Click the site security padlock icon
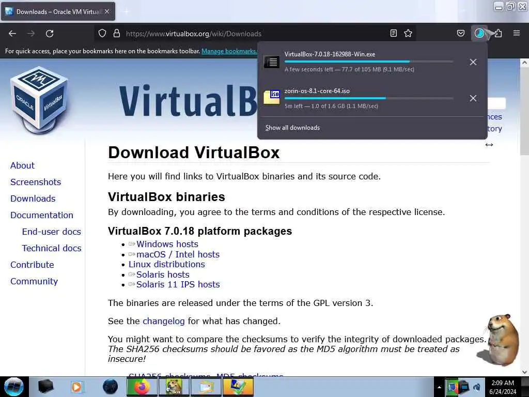This screenshot has width=529, height=397. (117, 34)
